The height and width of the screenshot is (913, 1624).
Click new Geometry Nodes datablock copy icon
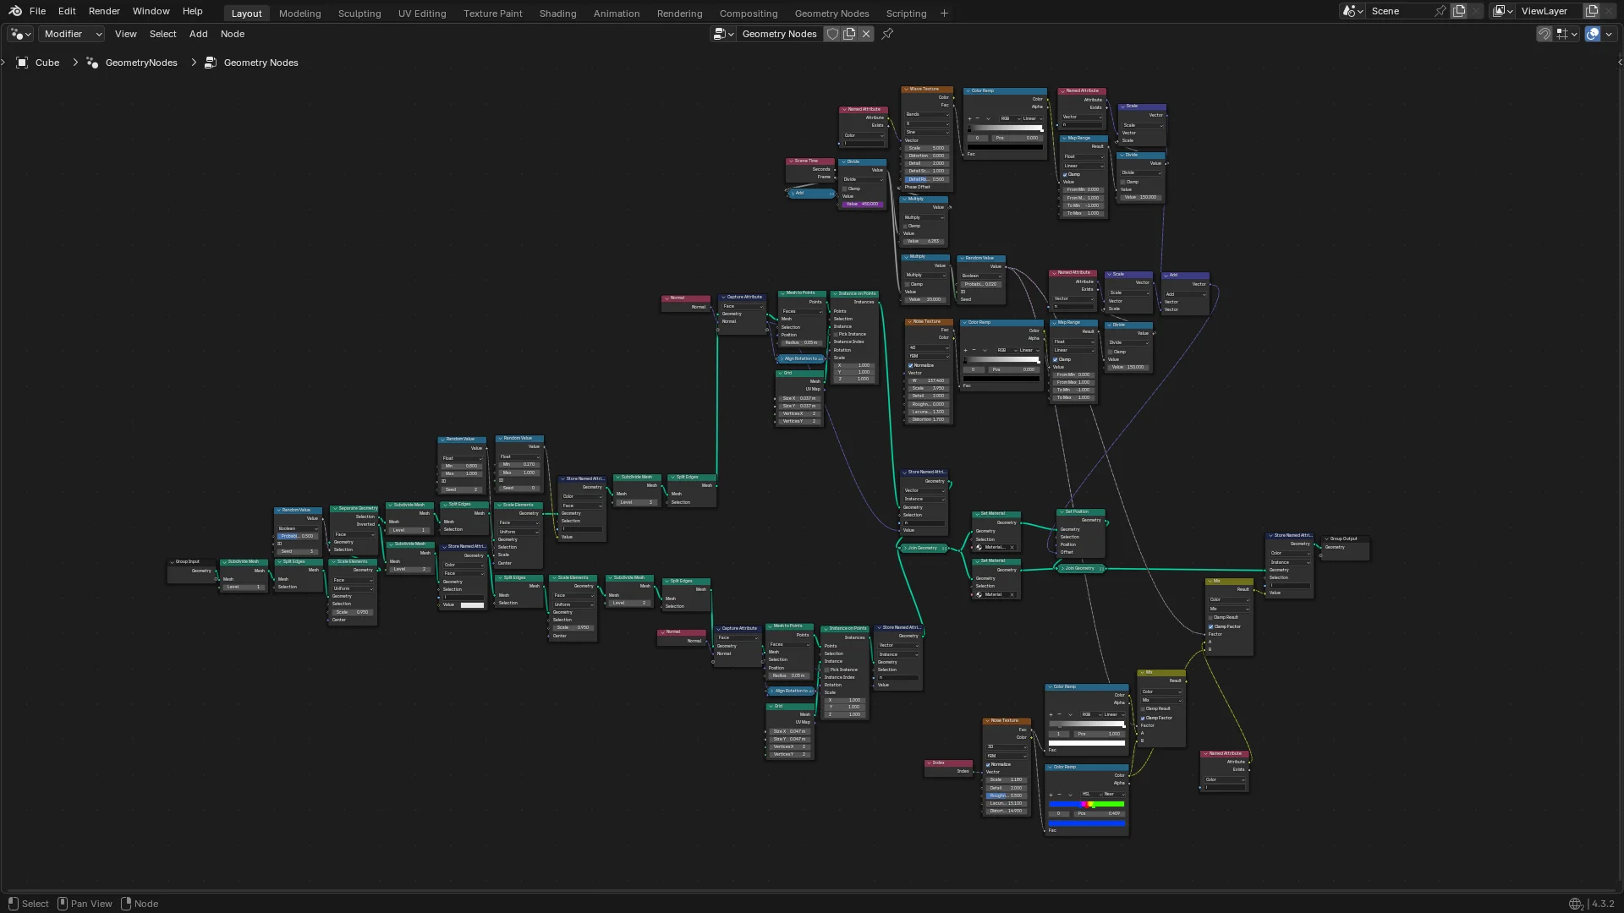pyautogui.click(x=849, y=34)
